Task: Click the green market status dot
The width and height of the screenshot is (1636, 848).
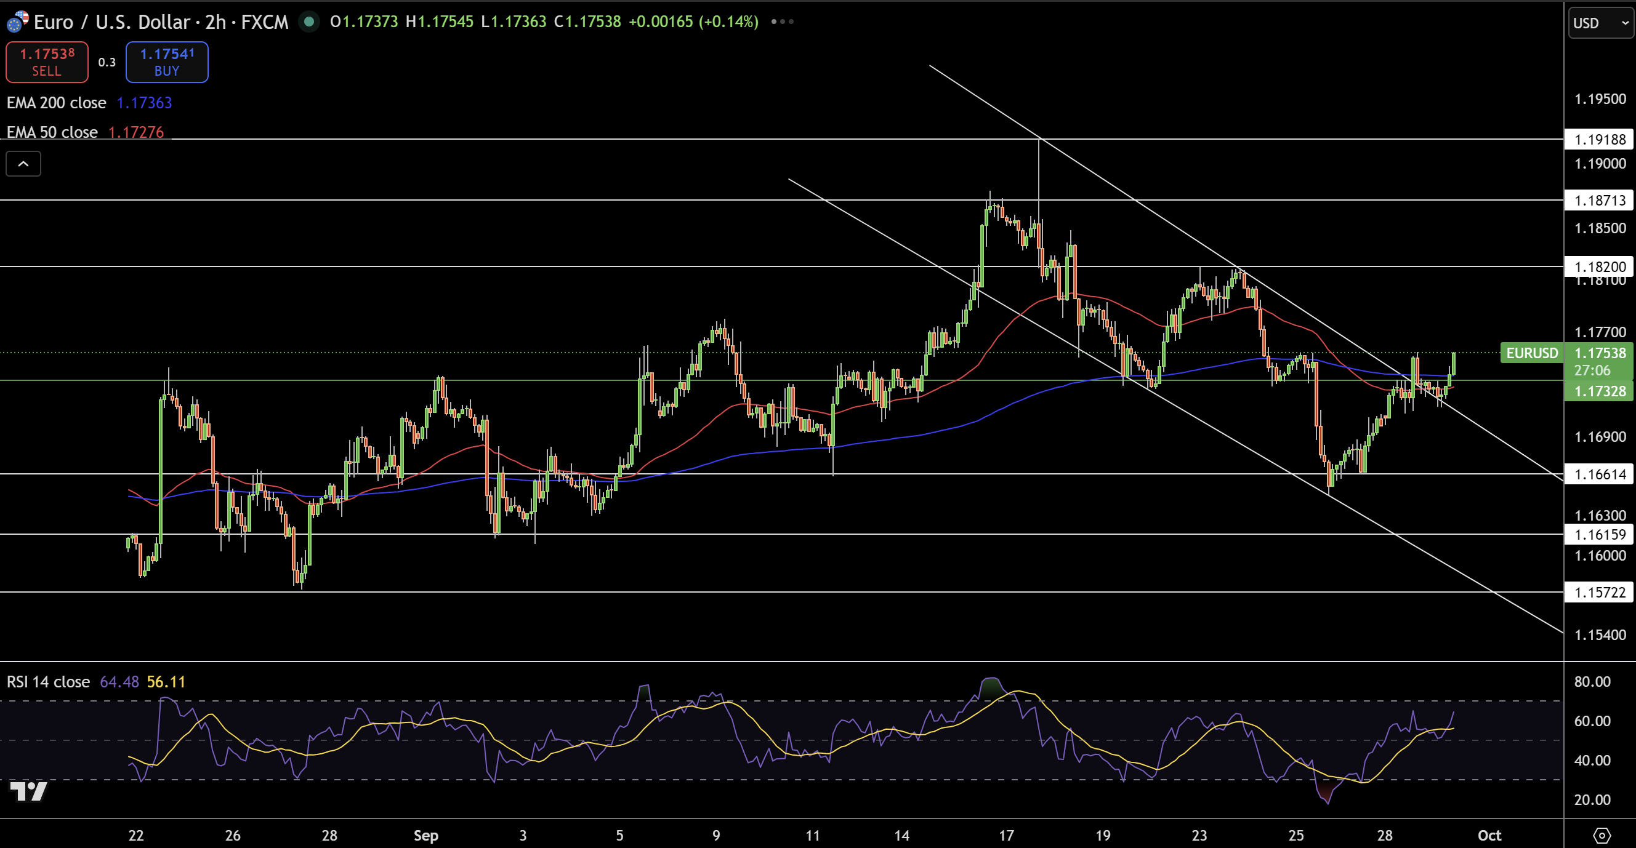Action: pyautogui.click(x=309, y=22)
